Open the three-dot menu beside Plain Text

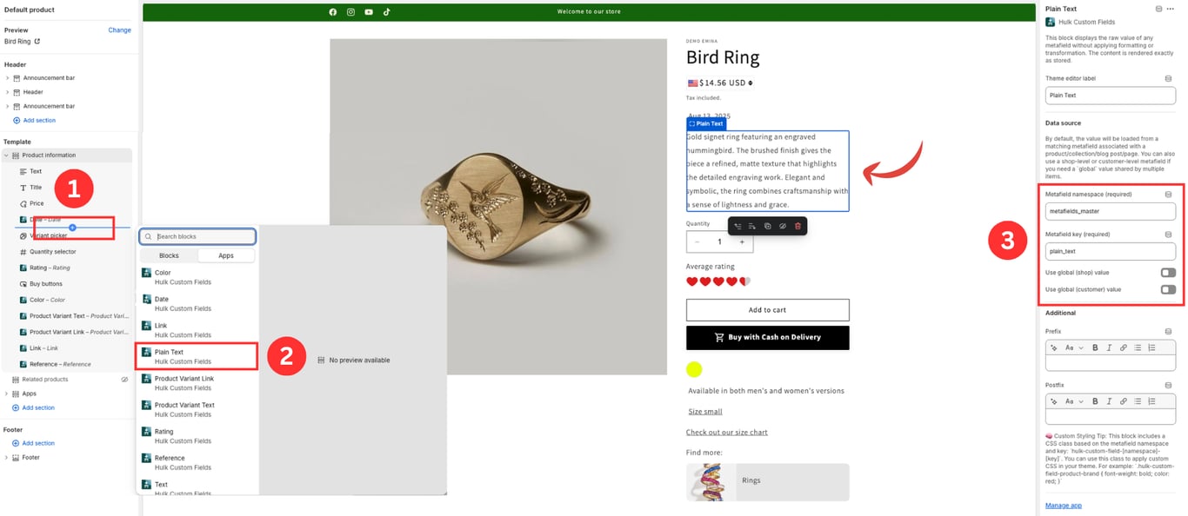coord(1170,9)
